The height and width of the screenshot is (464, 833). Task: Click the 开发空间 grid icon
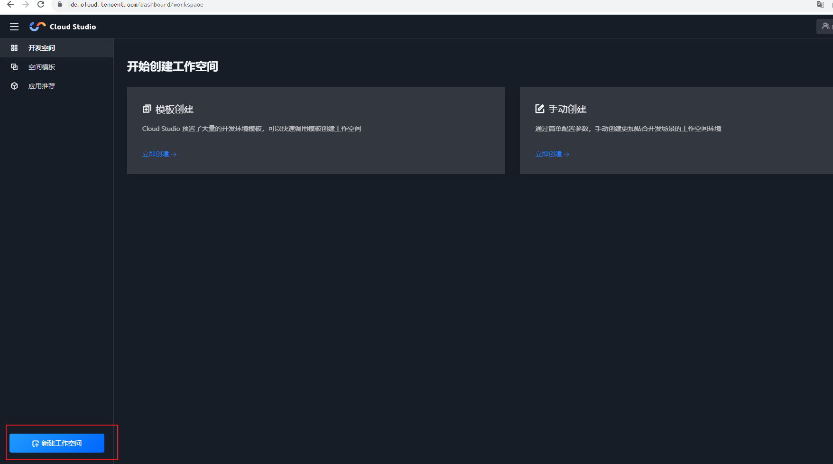14,48
